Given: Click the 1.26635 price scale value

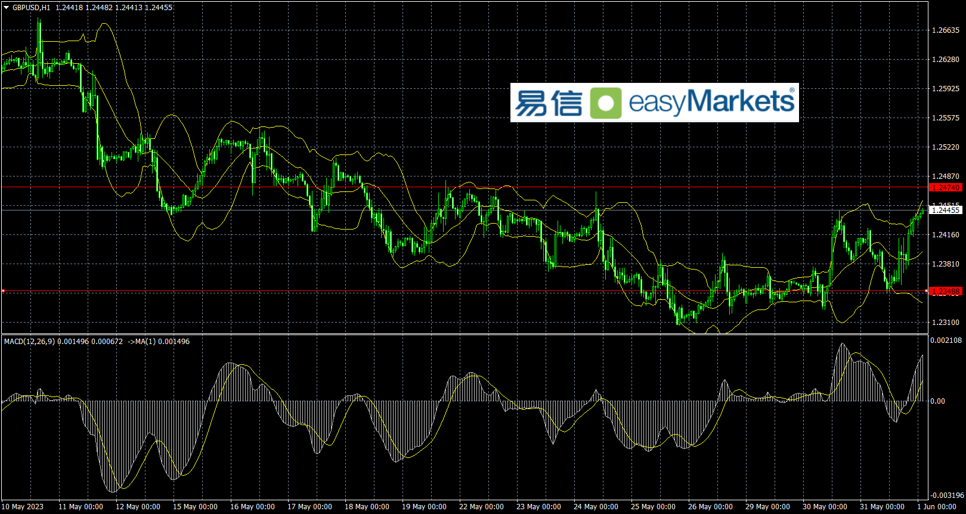Looking at the screenshot, I should 946,30.
